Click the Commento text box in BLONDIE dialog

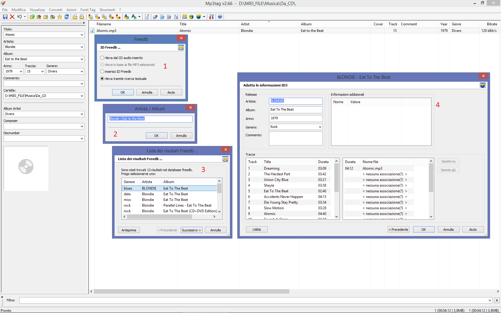point(296,139)
